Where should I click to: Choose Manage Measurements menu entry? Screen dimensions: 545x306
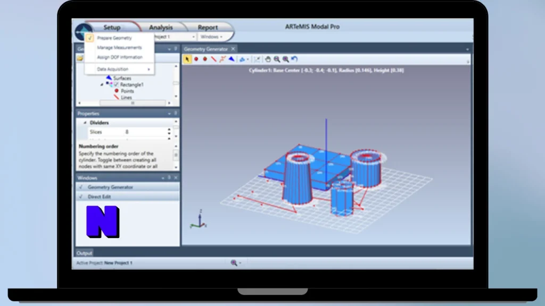pyautogui.click(x=120, y=47)
